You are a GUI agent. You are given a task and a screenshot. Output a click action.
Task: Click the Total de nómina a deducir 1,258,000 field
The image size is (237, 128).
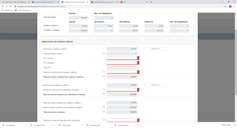coord(122,112)
